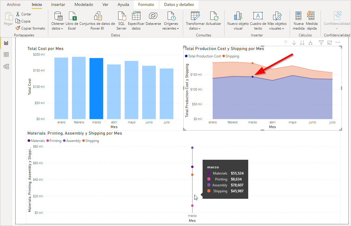This screenshot has width=351, height=226.
Task: Open the visual more options ellipsis
Action: click(338, 42)
